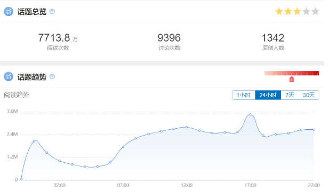The width and height of the screenshot is (330, 192).
Task: Select the 17:00 peak data point
Action: [x=250, y=114]
